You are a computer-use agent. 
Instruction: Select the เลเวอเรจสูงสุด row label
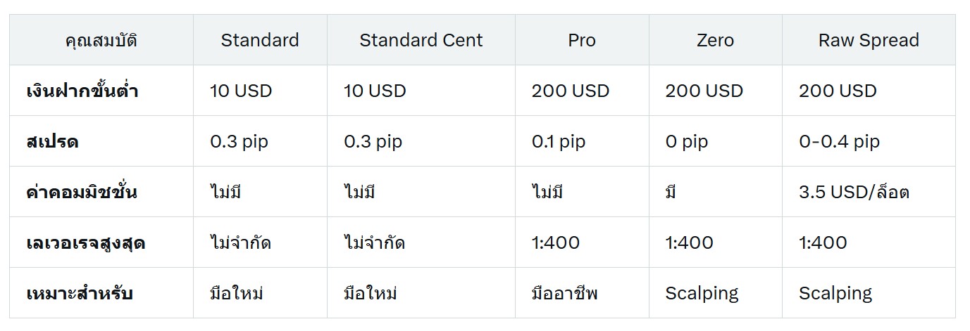[86, 243]
